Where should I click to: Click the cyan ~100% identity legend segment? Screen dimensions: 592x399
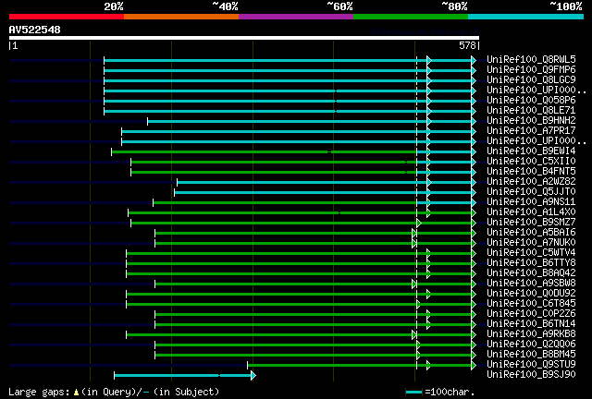(x=526, y=17)
